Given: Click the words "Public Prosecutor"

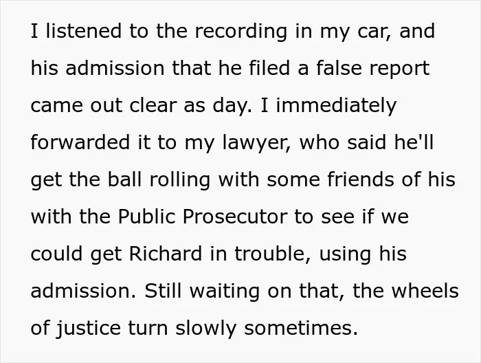Looking at the screenshot, I should click(x=203, y=217).
